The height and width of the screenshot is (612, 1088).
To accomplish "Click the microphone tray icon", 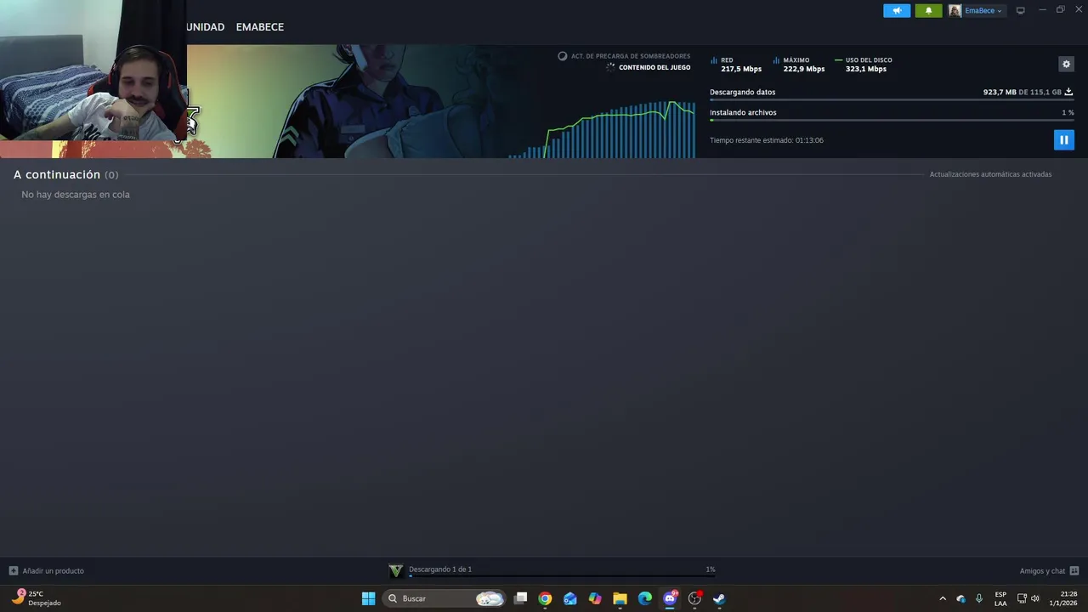I will (x=979, y=598).
